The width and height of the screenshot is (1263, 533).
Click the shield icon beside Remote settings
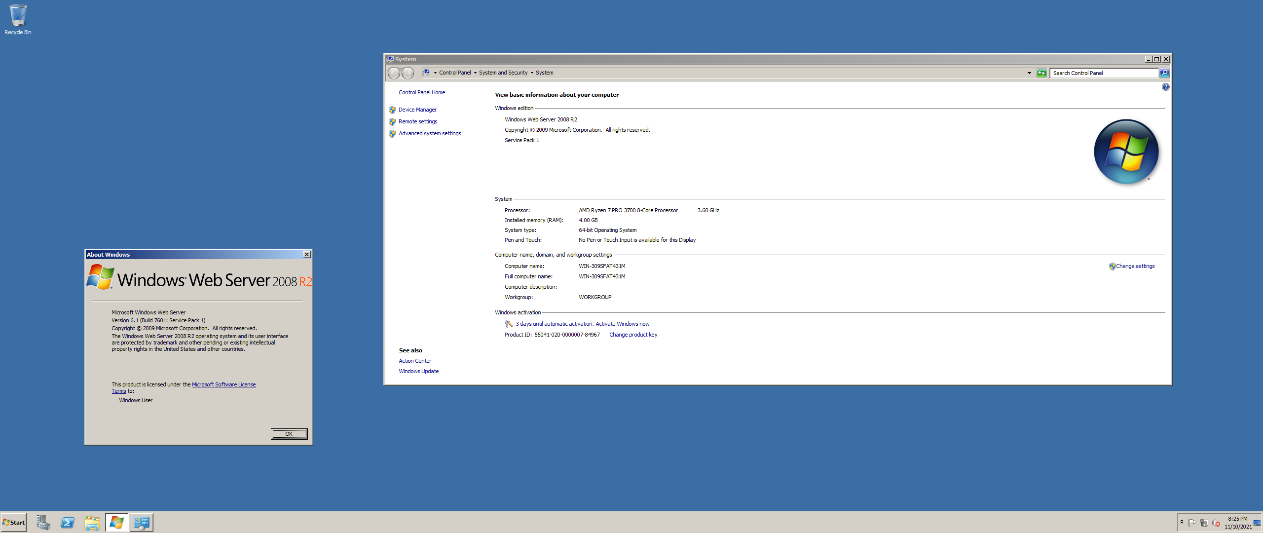coord(392,121)
